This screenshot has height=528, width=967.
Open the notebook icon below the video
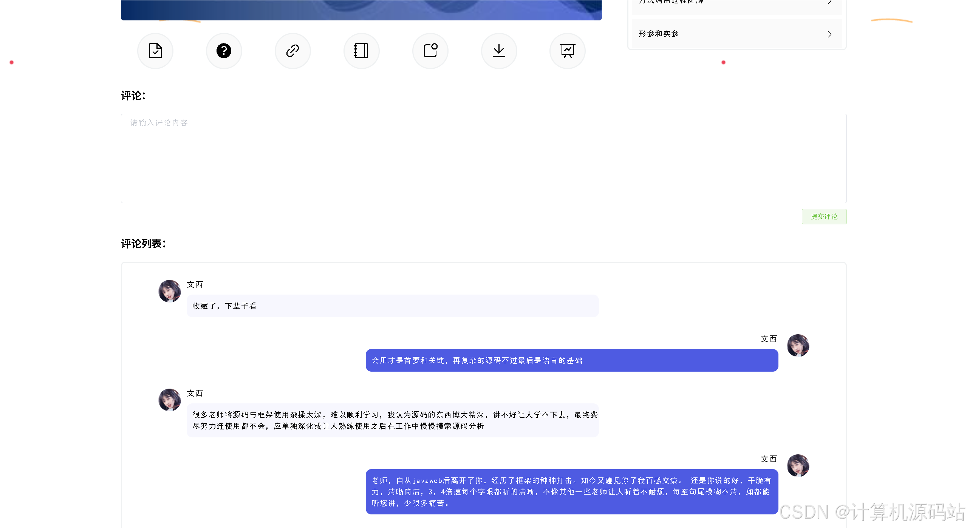pos(361,51)
